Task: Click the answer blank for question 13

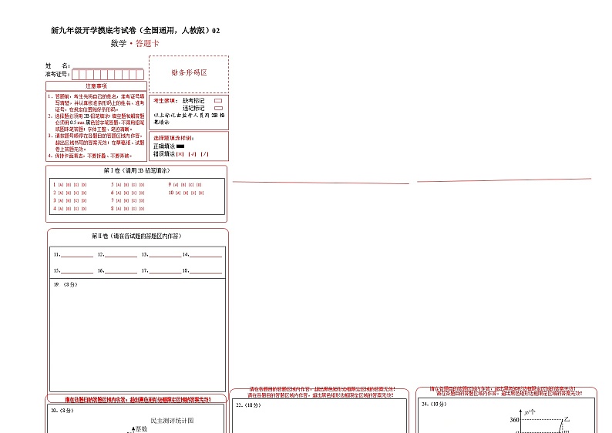Action: [165, 255]
